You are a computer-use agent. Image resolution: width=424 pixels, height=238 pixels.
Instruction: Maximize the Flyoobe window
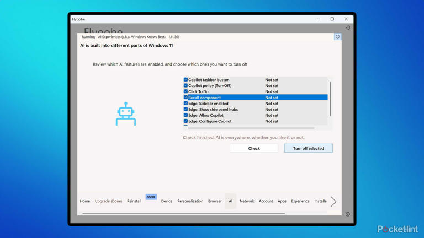click(332, 19)
